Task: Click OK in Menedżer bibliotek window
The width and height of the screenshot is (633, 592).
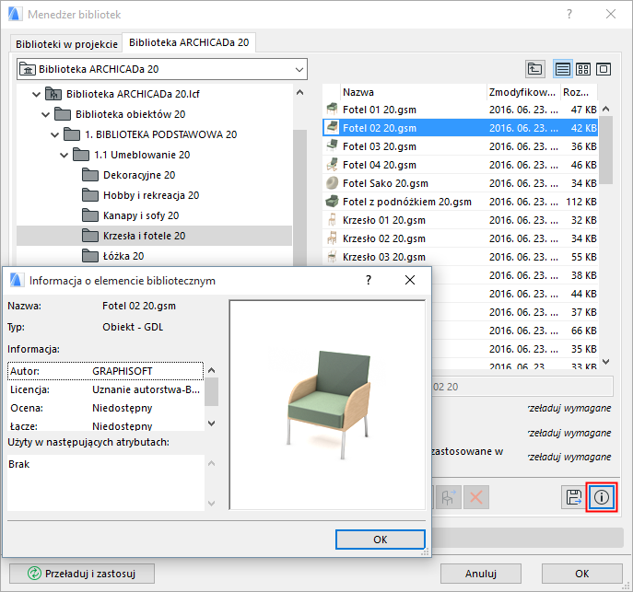Action: (581, 574)
